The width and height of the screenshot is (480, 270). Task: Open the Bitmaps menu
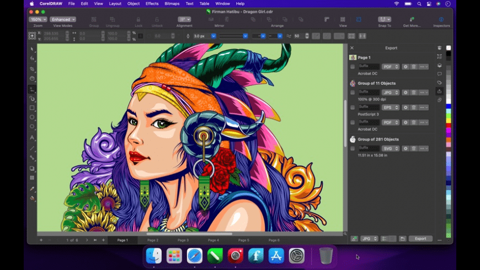tap(172, 4)
